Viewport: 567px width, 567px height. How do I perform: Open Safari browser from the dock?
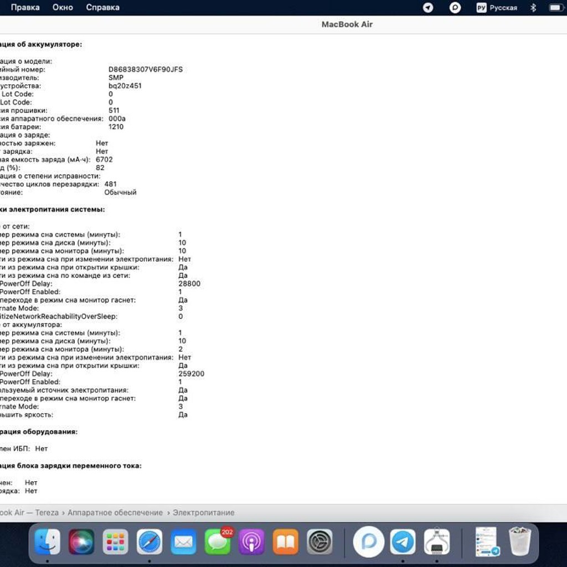tap(150, 542)
